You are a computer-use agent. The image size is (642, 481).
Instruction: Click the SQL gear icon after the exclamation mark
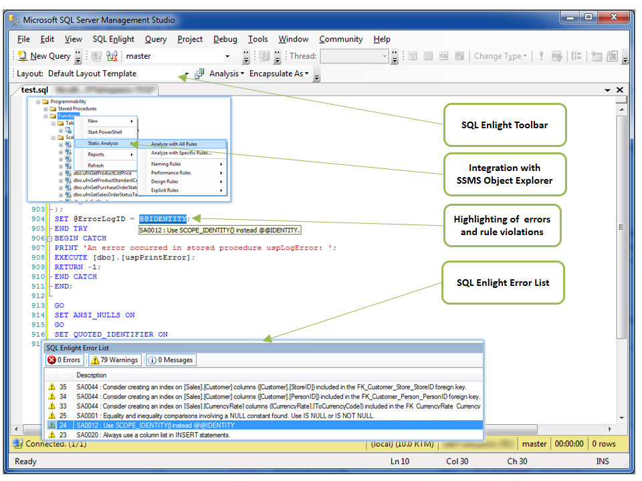coord(557,56)
